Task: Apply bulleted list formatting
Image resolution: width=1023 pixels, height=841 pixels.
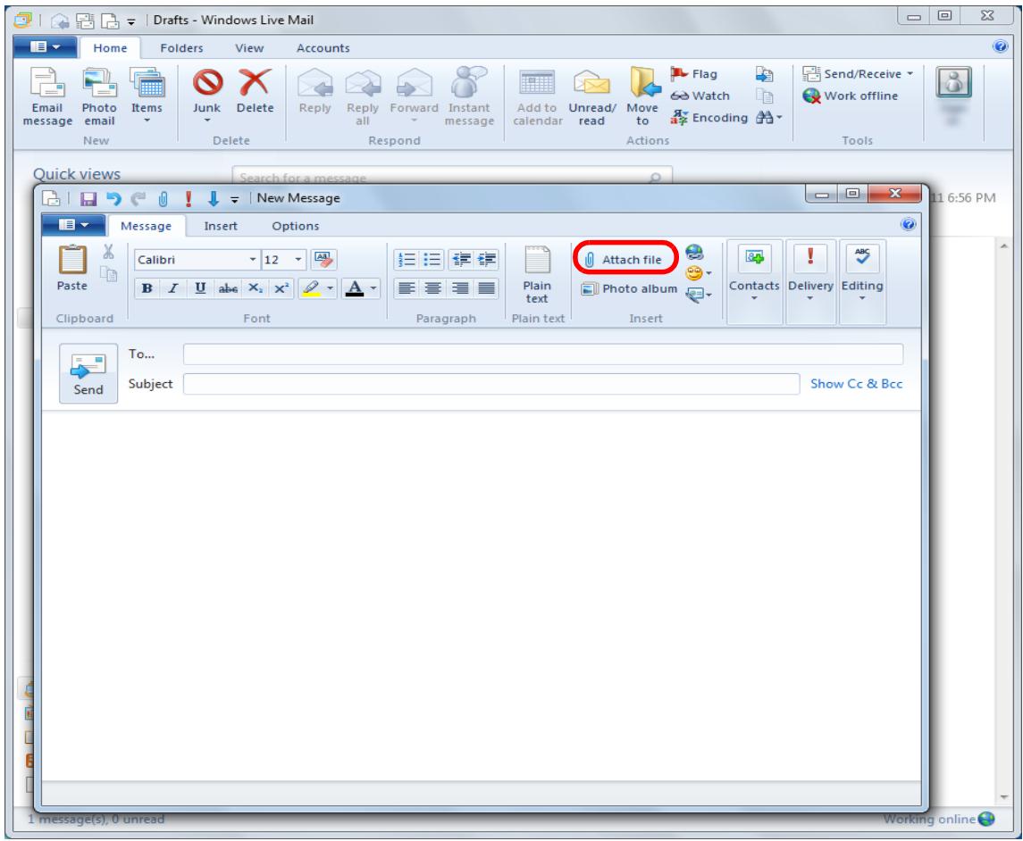Action: tap(432, 260)
